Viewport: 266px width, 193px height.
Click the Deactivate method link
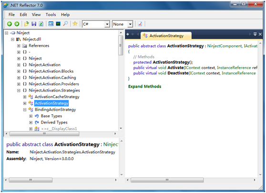(178, 73)
